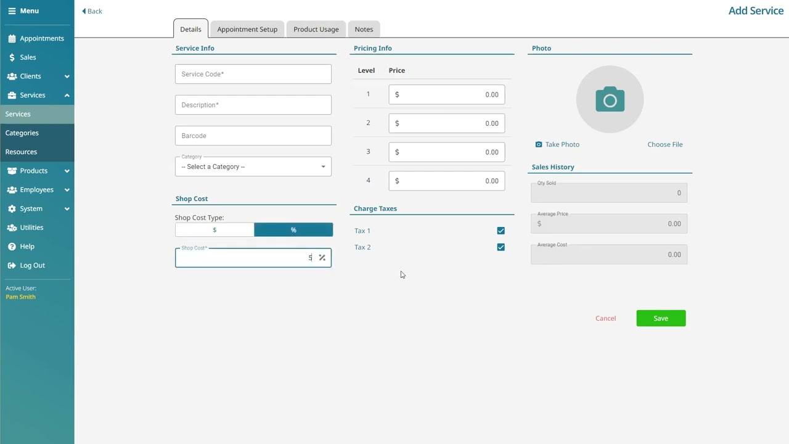Click the Appointments calendar icon
Screen dimensions: 789x444
[12, 39]
